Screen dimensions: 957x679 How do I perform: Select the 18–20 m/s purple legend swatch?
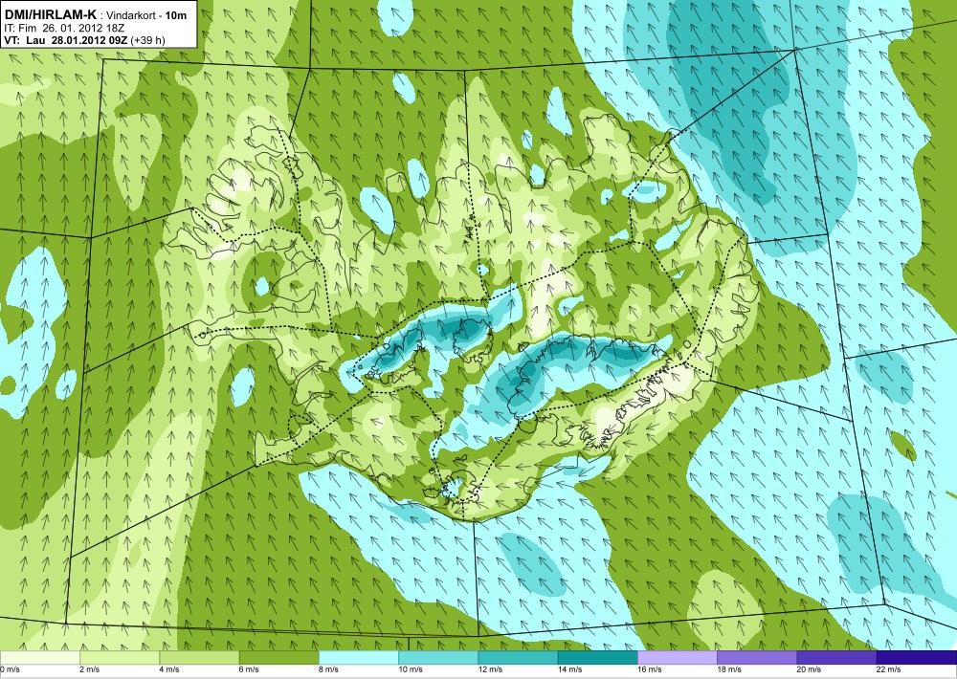[x=757, y=658]
